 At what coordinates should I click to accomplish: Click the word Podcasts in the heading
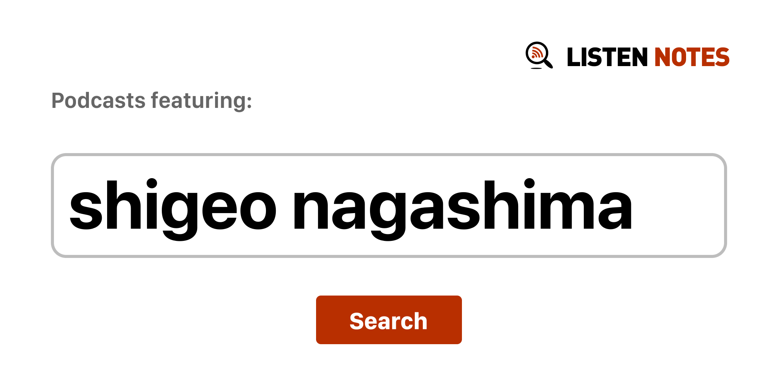point(98,101)
